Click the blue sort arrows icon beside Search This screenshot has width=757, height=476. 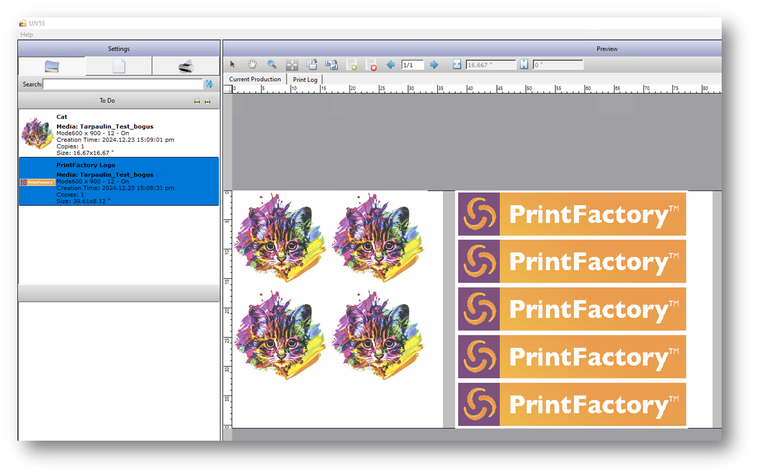[x=209, y=84]
